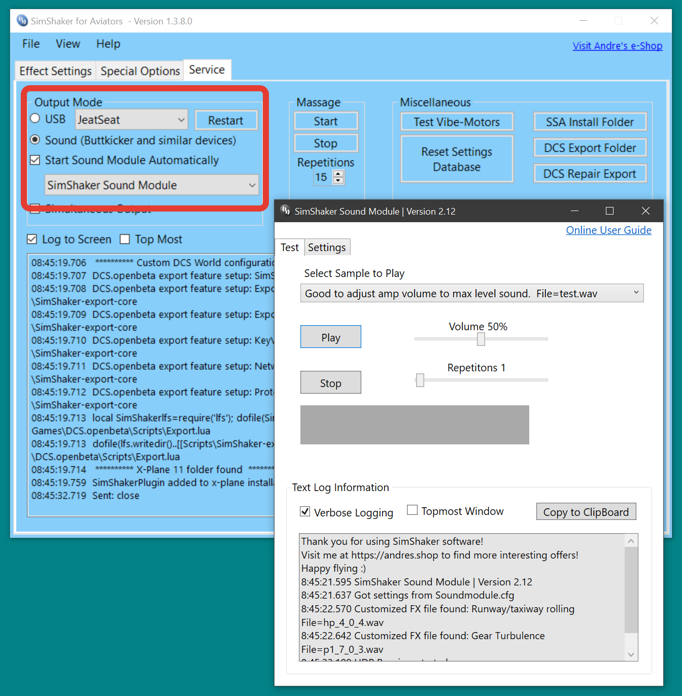Click the Repetitons slider handle
The width and height of the screenshot is (682, 696).
(420, 380)
